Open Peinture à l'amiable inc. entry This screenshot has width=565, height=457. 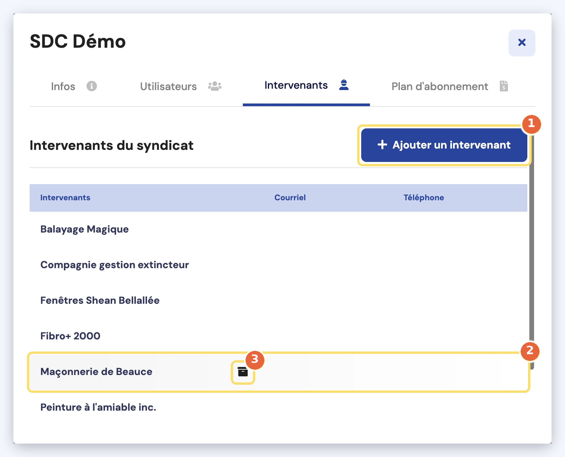(278, 407)
